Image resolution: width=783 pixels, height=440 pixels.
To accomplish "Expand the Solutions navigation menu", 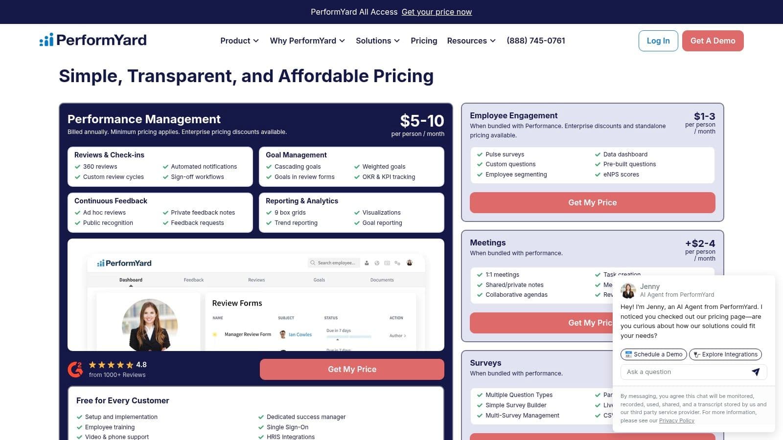I will (x=377, y=41).
